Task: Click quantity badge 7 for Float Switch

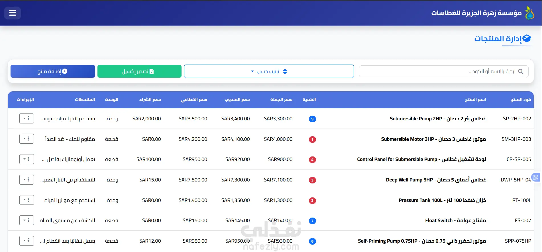Action: (312, 221)
